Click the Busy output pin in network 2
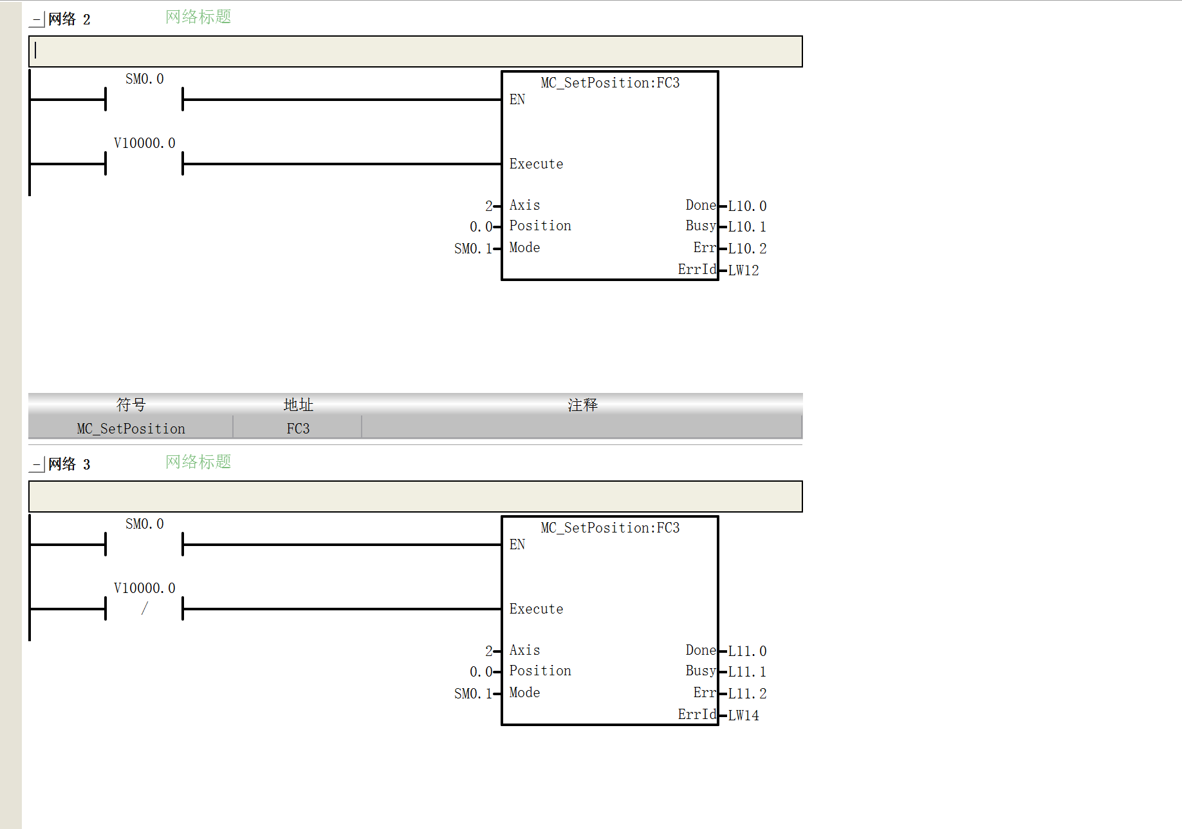This screenshot has height=829, width=1182. pyautogui.click(x=701, y=226)
